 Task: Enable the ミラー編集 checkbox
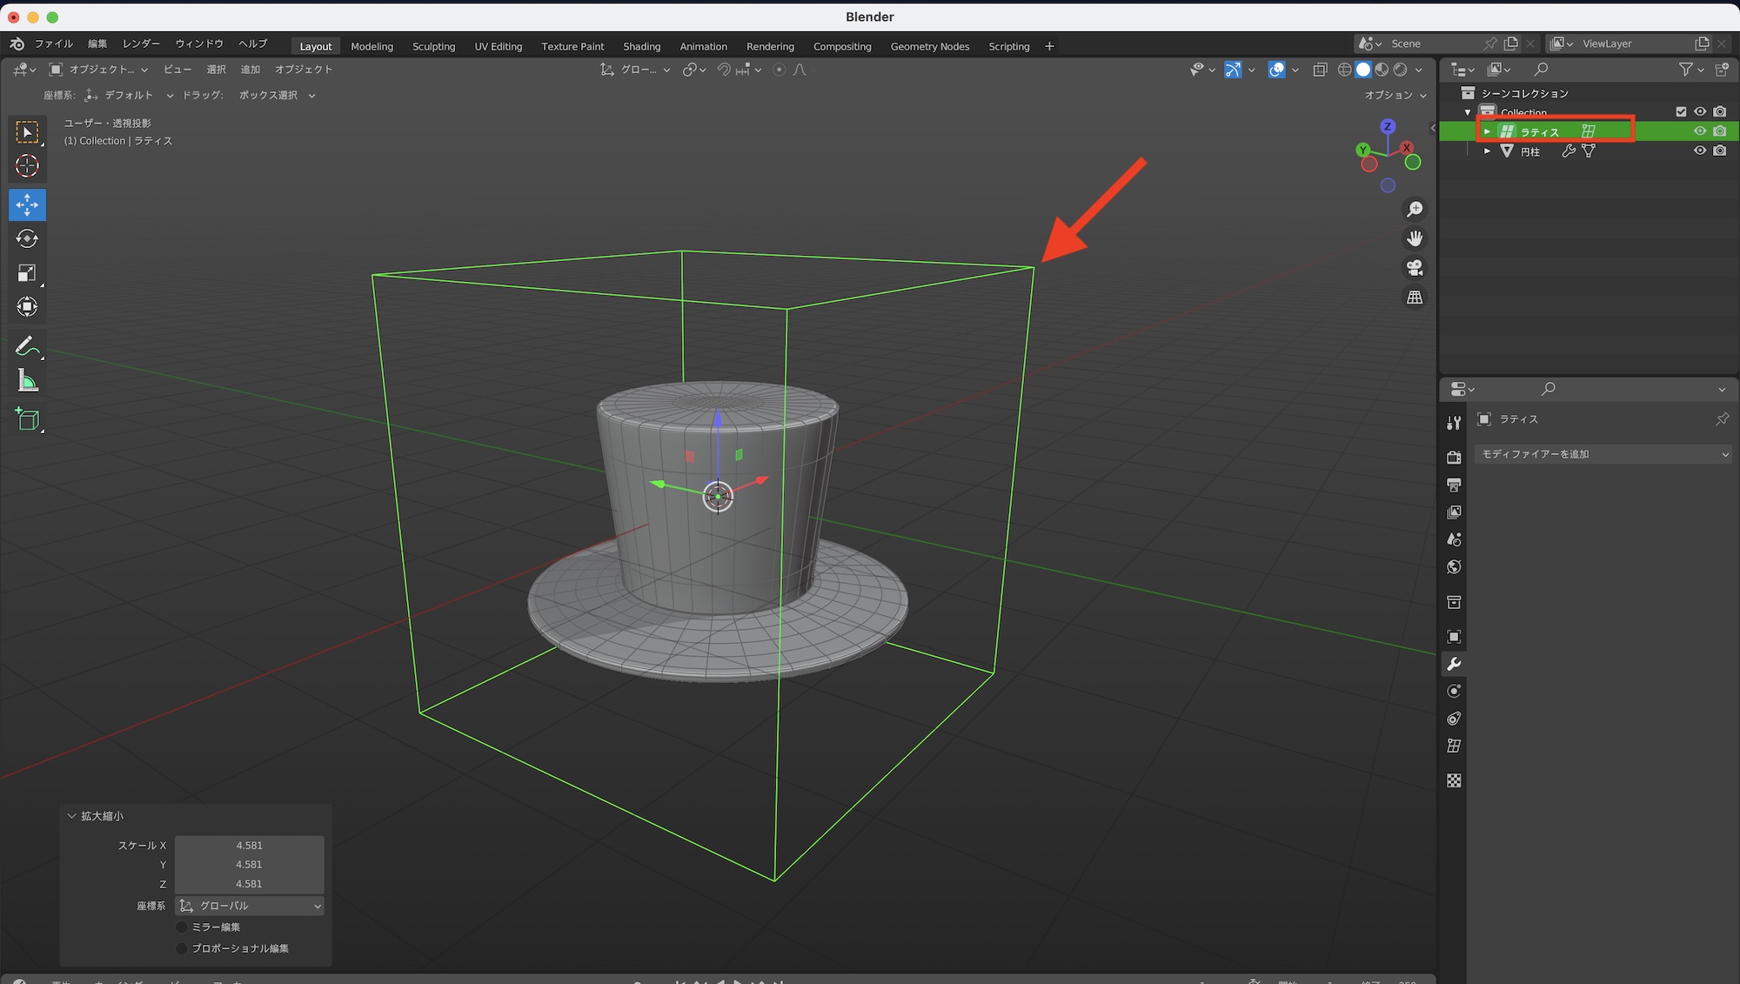[182, 927]
